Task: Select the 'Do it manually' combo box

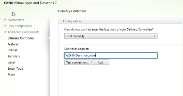Action: pos(111,36)
